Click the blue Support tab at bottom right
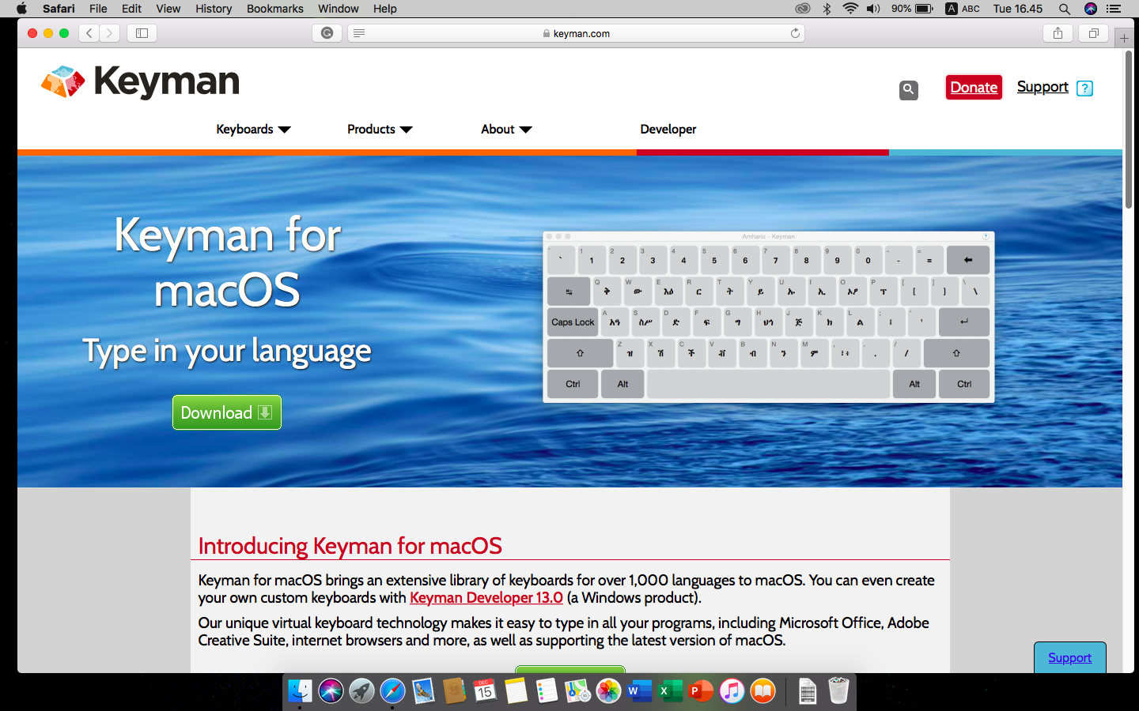The width and height of the screenshot is (1139, 711). [1069, 657]
